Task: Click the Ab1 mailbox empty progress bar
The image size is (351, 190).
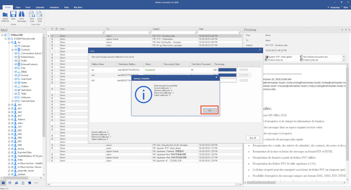Action: click(x=228, y=80)
